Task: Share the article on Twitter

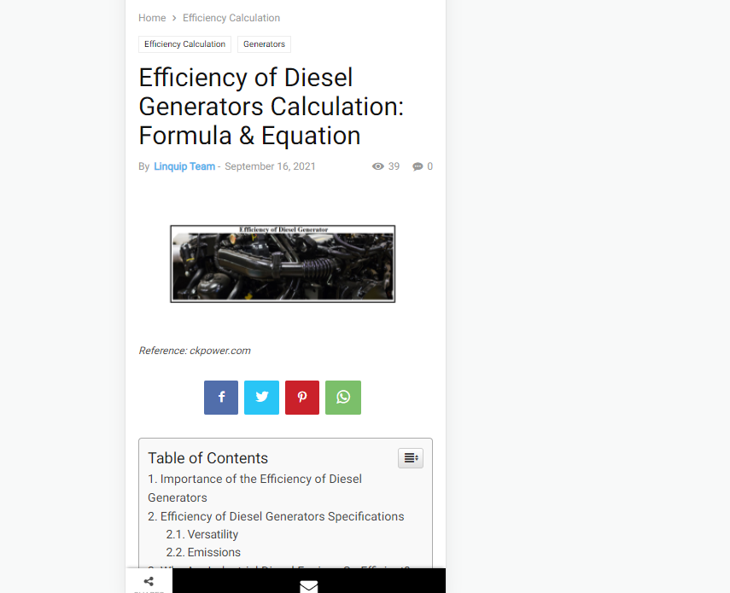Action: (x=261, y=398)
